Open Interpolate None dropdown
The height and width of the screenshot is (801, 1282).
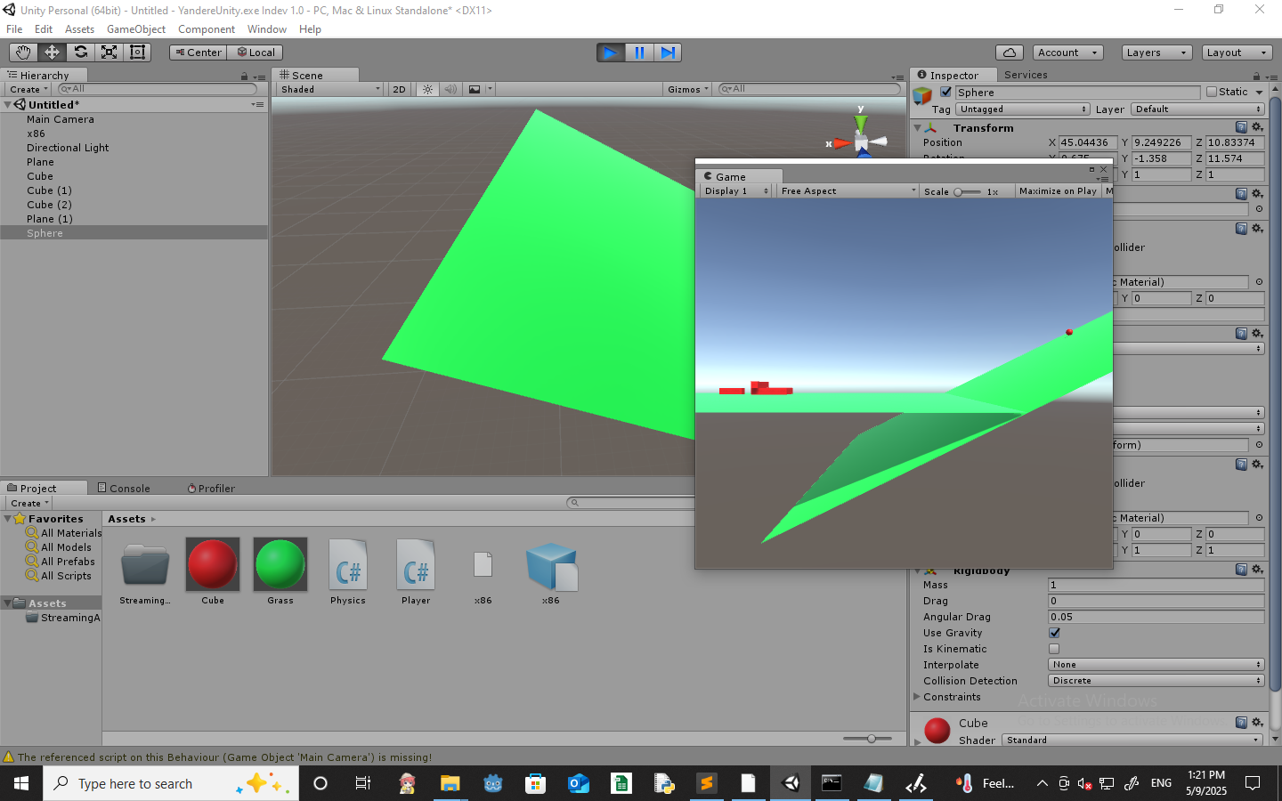click(1156, 665)
